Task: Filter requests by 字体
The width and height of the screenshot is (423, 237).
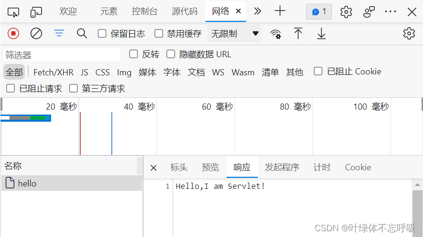Action: (172, 72)
